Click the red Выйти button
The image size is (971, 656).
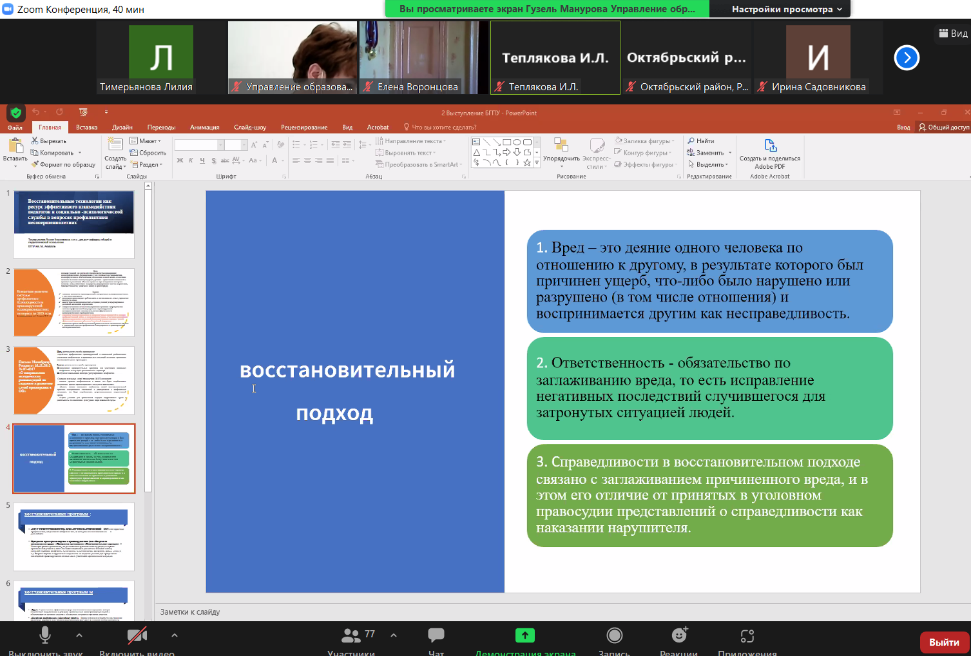(x=944, y=642)
